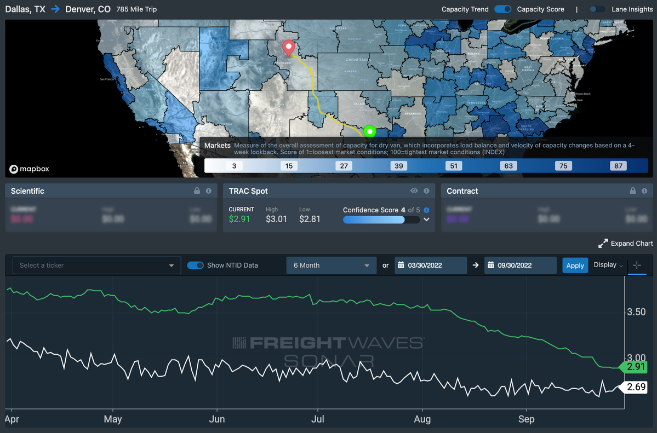Click the 785 Mile Trip text
The height and width of the screenshot is (433, 657).
coord(136,9)
